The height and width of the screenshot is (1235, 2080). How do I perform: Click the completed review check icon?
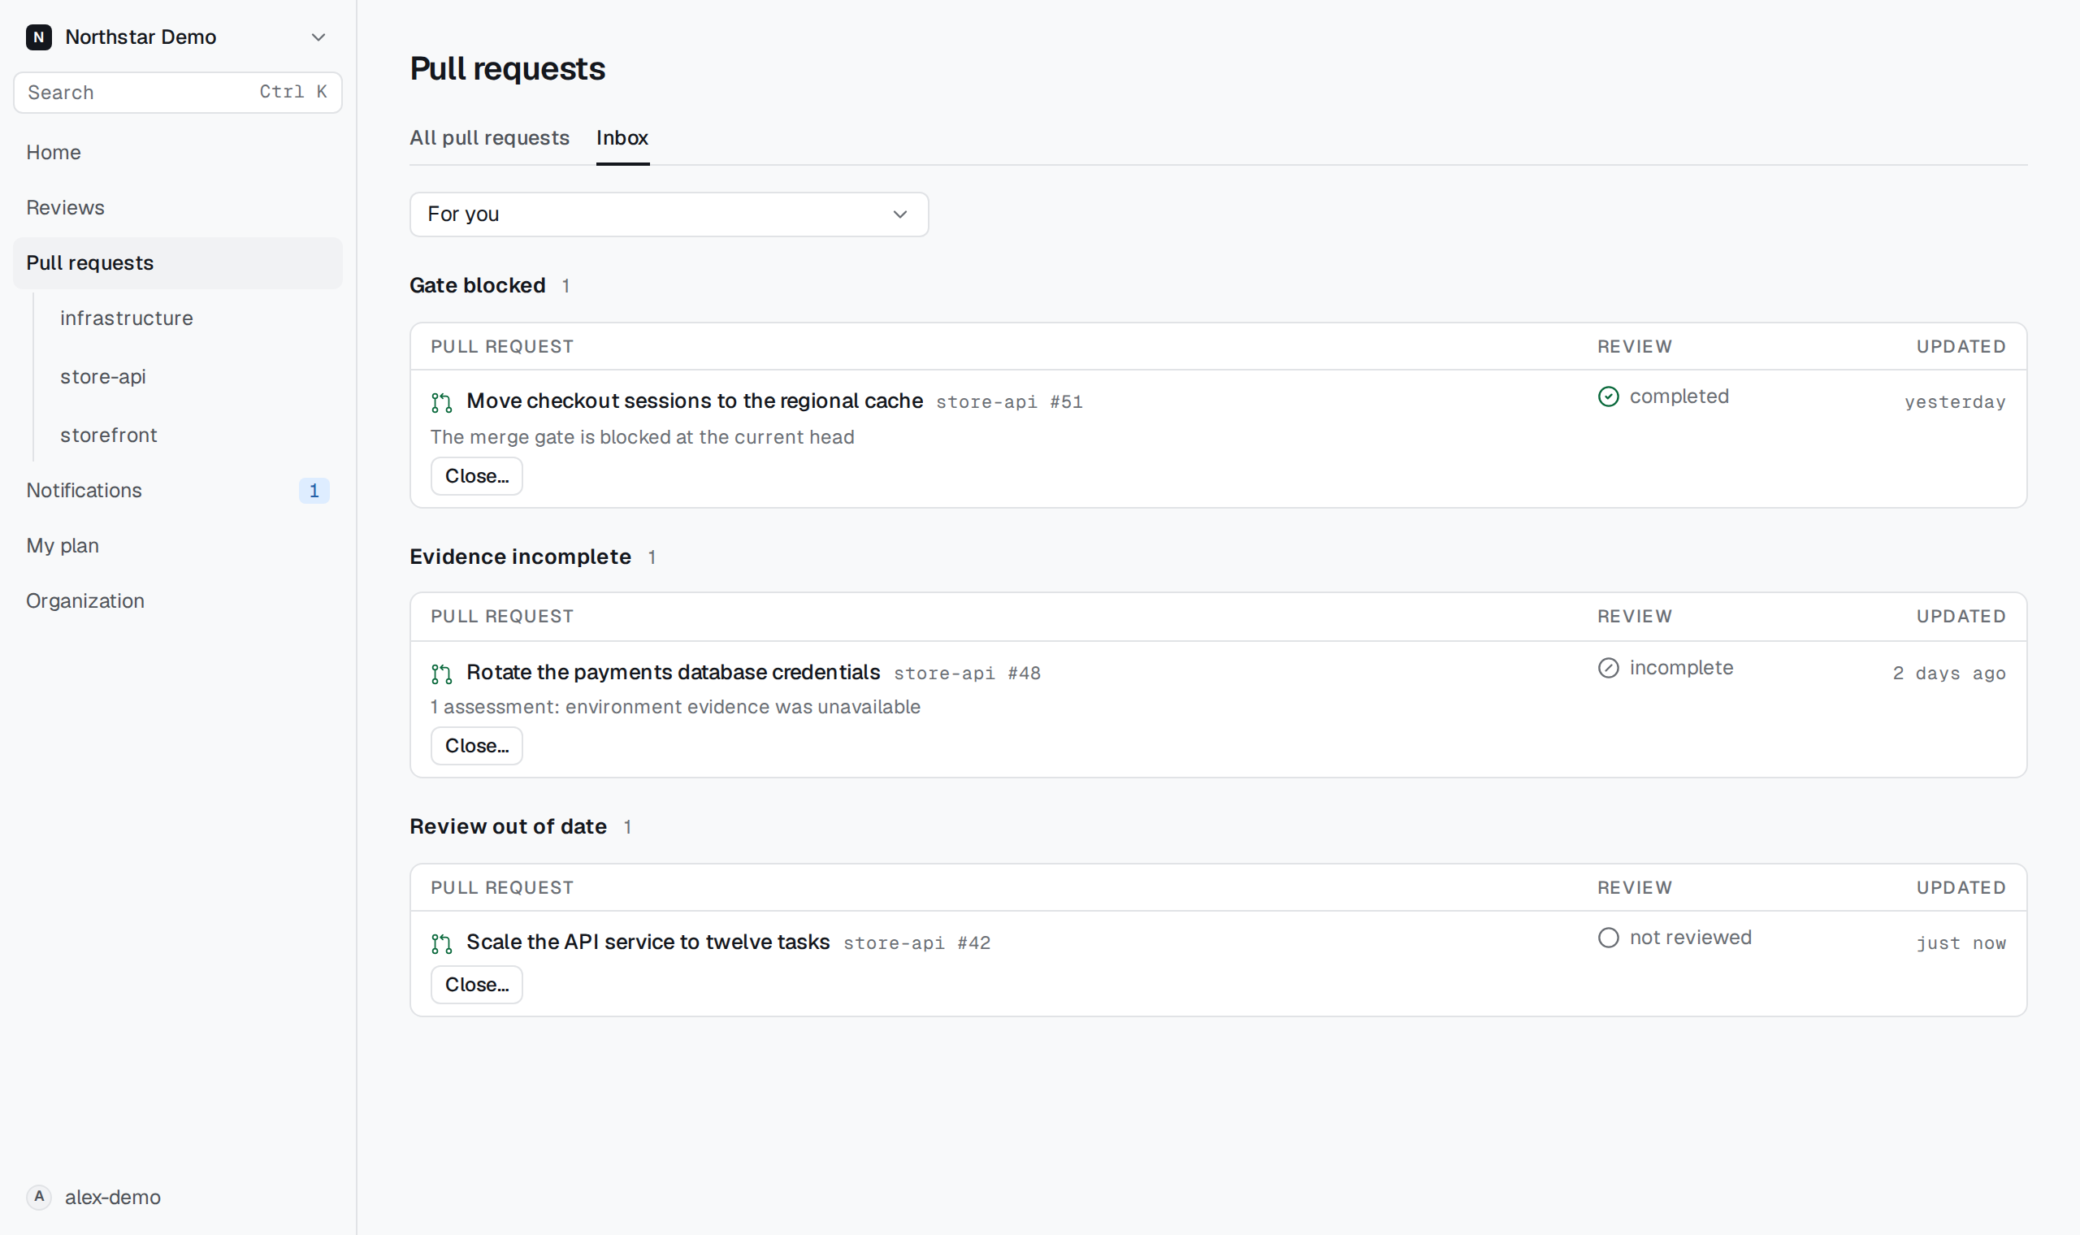tap(1608, 397)
